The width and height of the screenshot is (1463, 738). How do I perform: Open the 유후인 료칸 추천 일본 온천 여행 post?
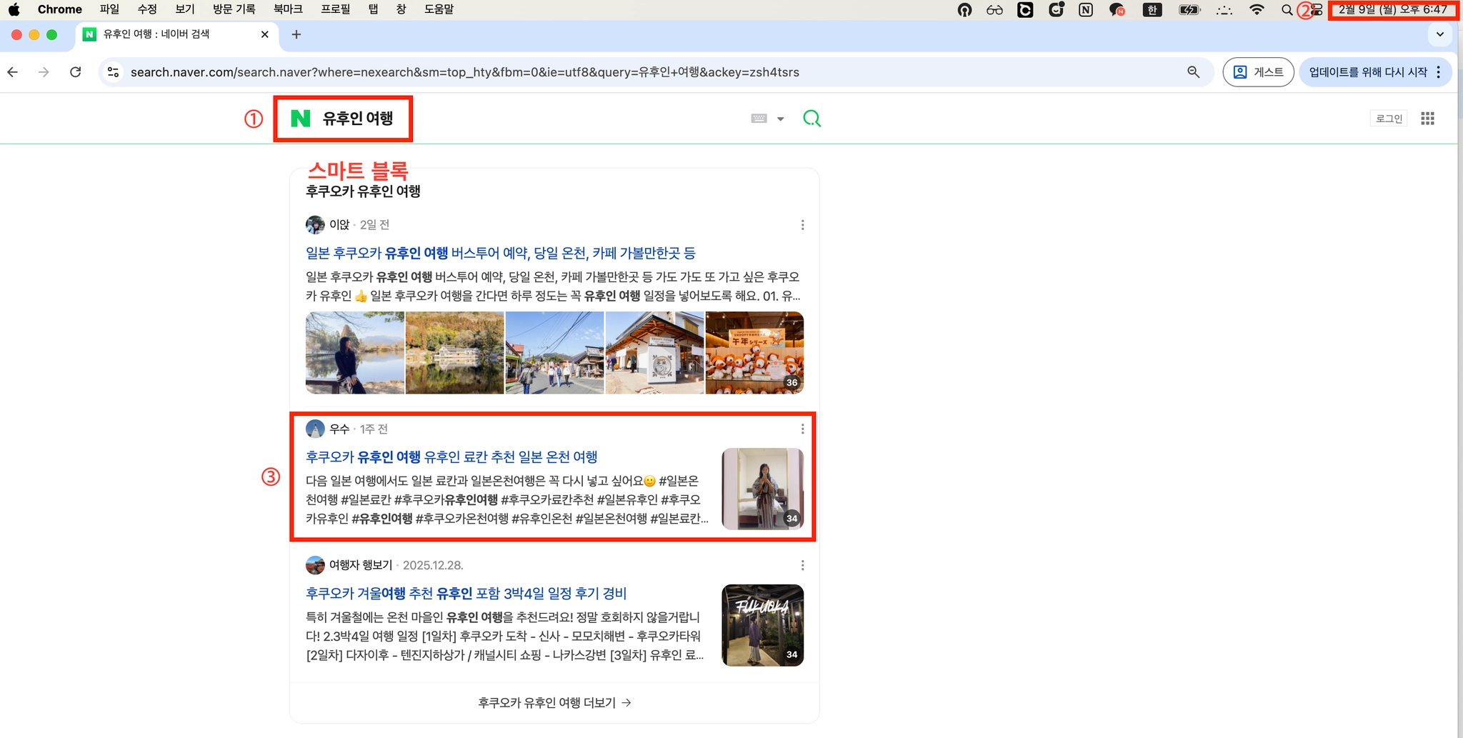pos(451,457)
